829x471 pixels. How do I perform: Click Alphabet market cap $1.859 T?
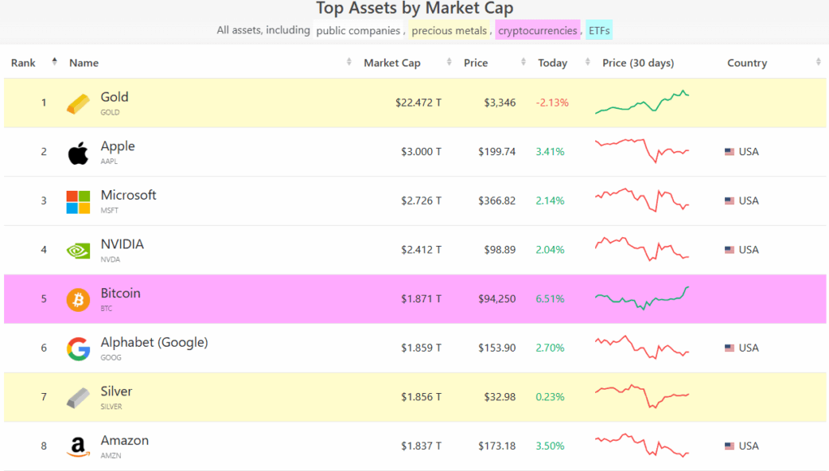(x=421, y=348)
